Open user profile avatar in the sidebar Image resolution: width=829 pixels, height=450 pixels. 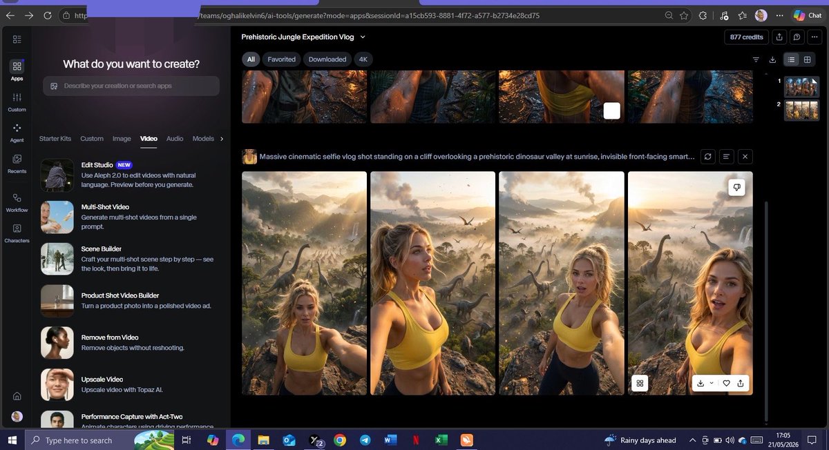click(17, 416)
